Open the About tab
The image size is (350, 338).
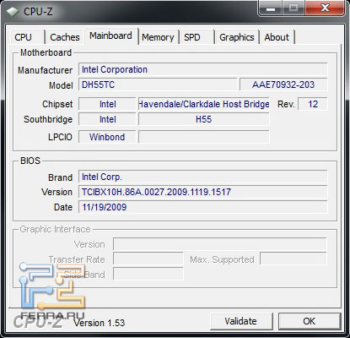[x=277, y=37]
